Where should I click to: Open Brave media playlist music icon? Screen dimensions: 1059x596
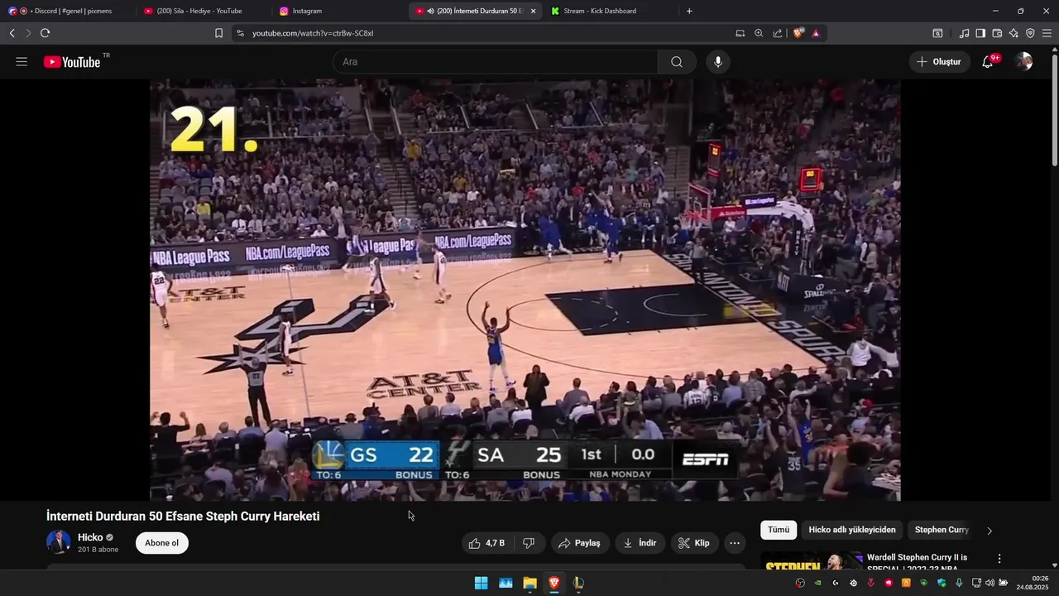tap(964, 33)
